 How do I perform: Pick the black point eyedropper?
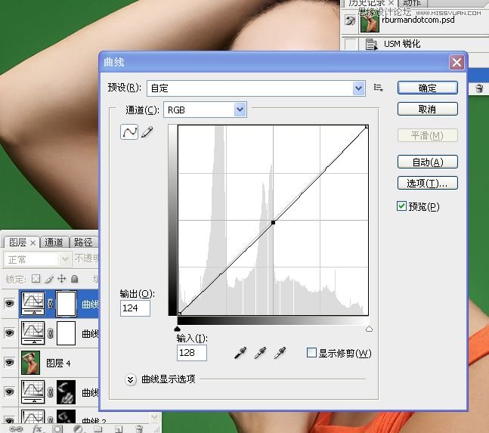click(x=240, y=353)
